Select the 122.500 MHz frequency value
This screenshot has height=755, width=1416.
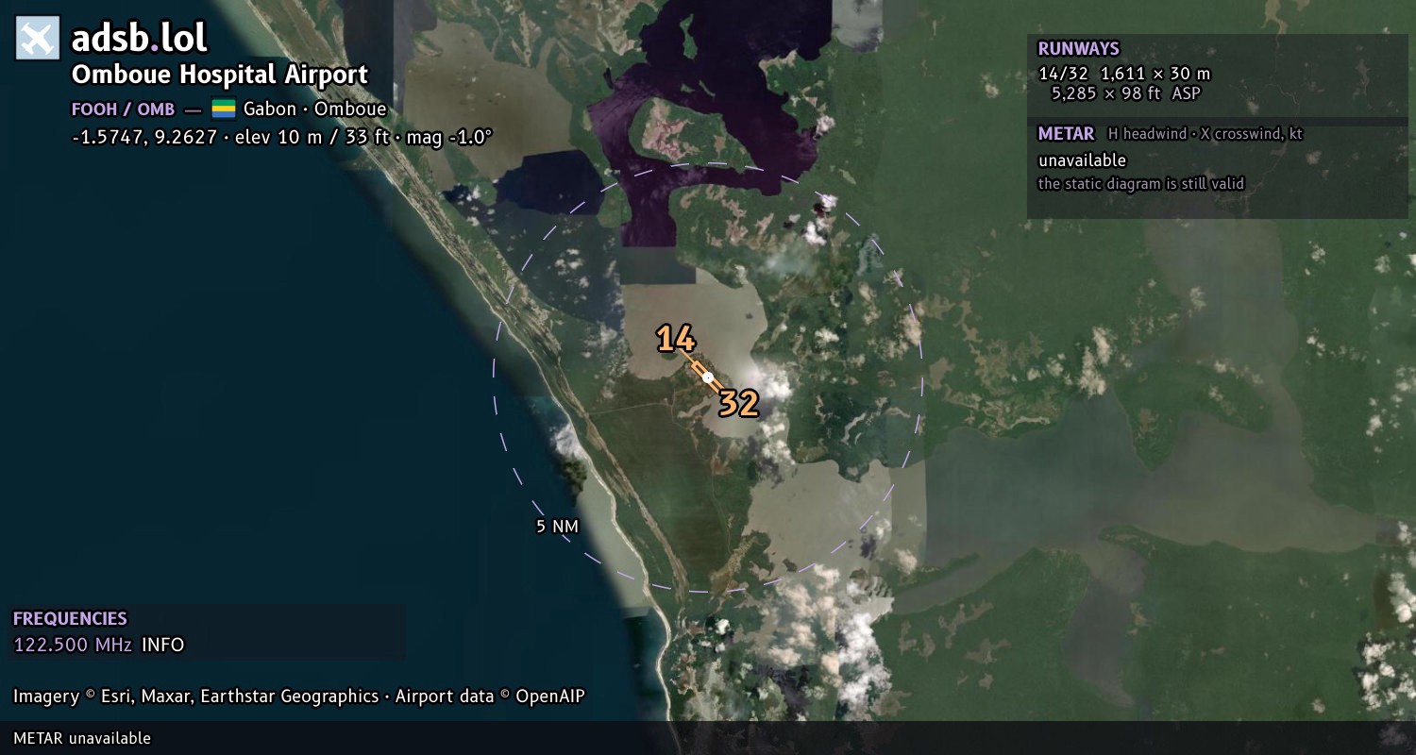click(73, 646)
